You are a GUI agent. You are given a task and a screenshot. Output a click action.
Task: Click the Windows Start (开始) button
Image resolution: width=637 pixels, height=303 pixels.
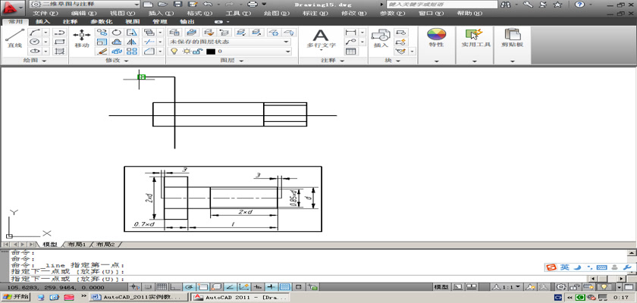[15, 297]
